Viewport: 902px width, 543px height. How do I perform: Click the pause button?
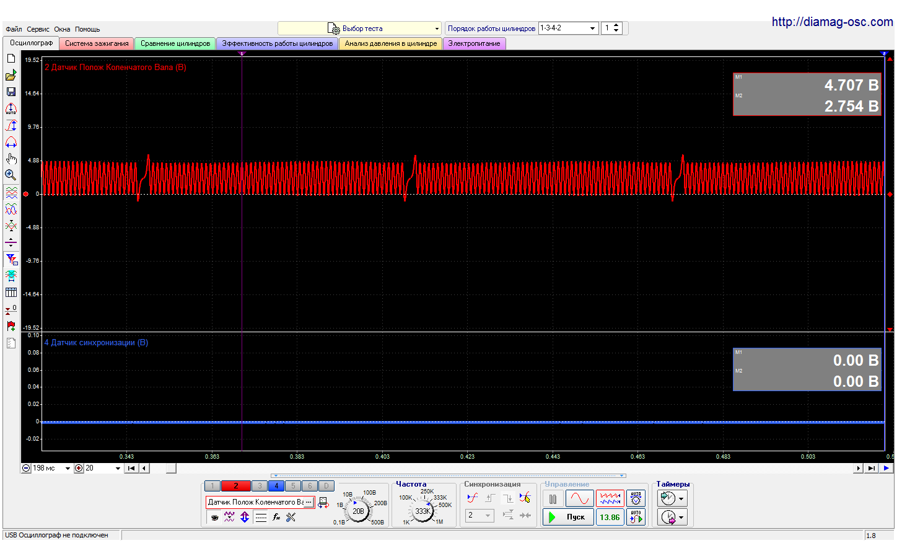(553, 498)
